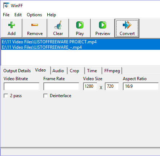Clear the file list with broom icon

pos(58,25)
